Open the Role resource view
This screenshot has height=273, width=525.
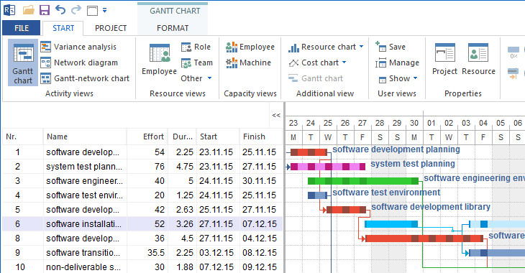[196, 47]
